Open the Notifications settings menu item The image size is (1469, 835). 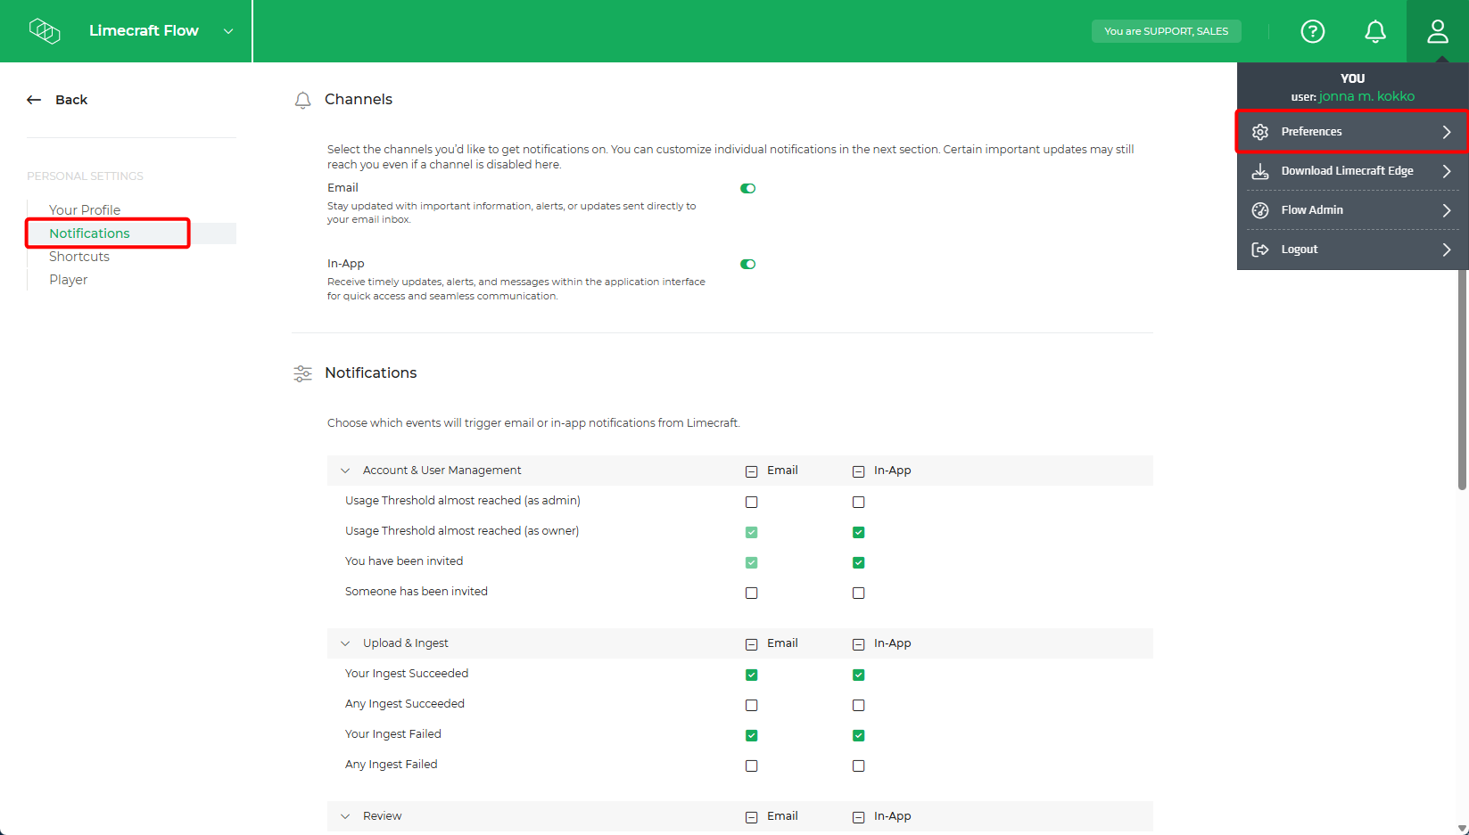click(x=89, y=233)
